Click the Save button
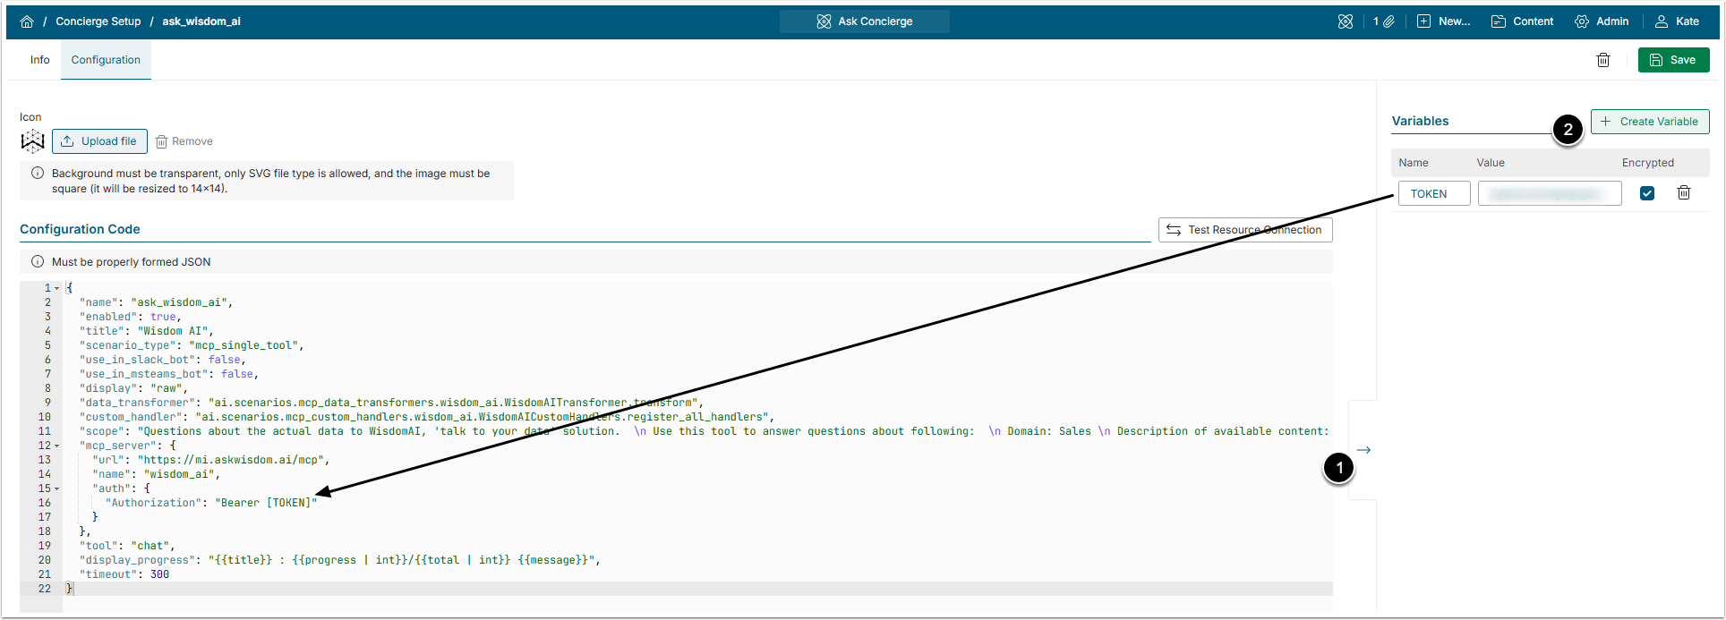The width and height of the screenshot is (1726, 620). (1673, 60)
